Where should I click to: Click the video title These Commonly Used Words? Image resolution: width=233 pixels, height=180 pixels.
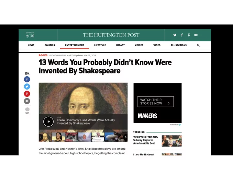point(86,122)
